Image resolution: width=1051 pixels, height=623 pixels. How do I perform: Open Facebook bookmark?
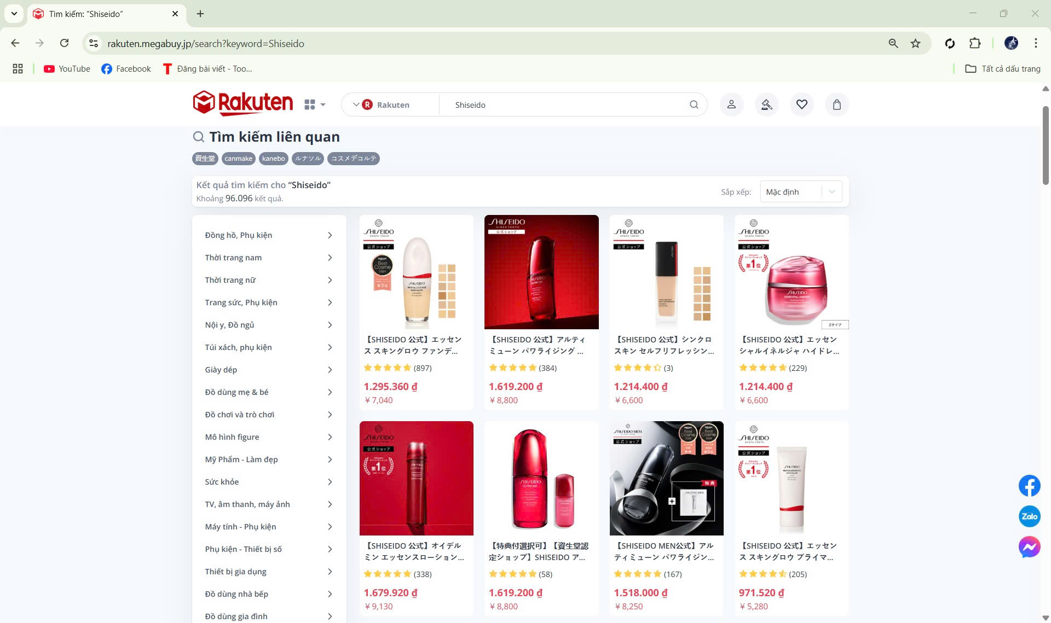(126, 69)
